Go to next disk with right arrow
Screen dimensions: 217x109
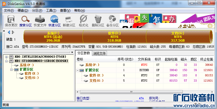click(13, 32)
